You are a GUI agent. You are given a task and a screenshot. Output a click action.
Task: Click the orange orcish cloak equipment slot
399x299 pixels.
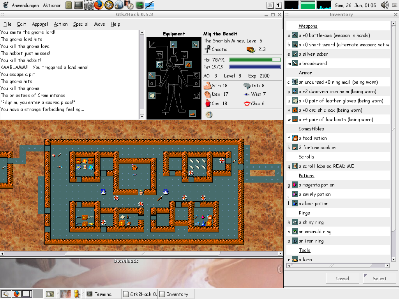(188, 64)
